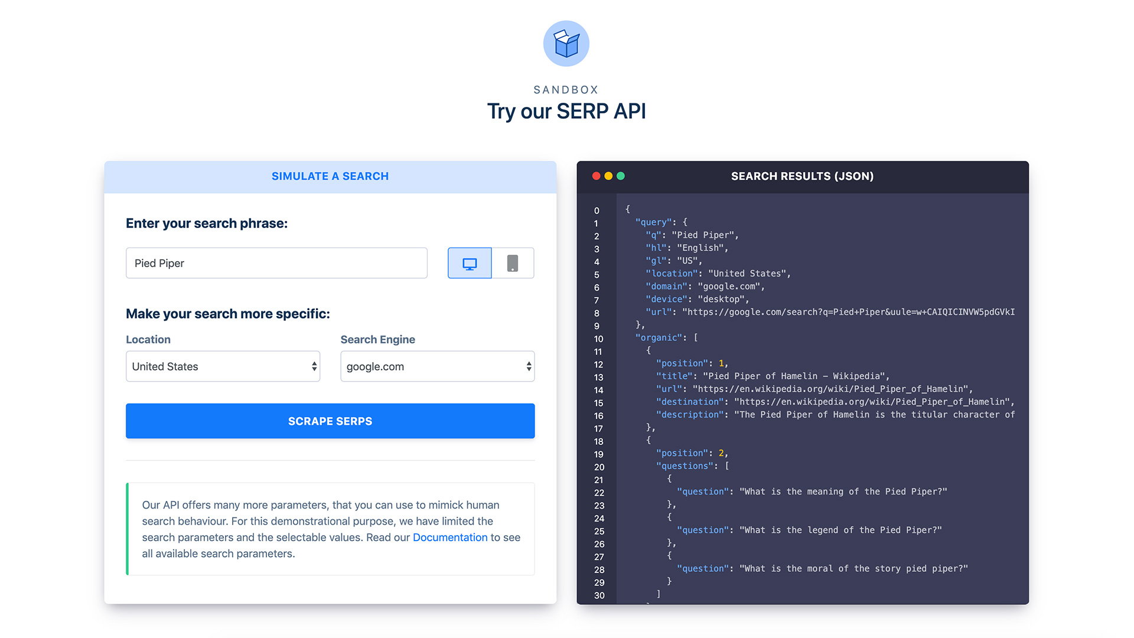Screen dimensions: 1134x638
Task: Select the SEARCH RESULTS (JSON) title bar
Action: (x=802, y=176)
